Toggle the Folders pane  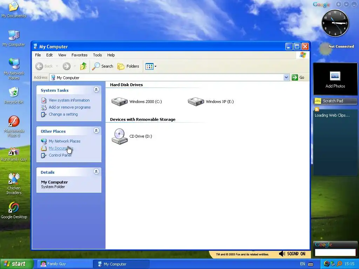point(128,66)
